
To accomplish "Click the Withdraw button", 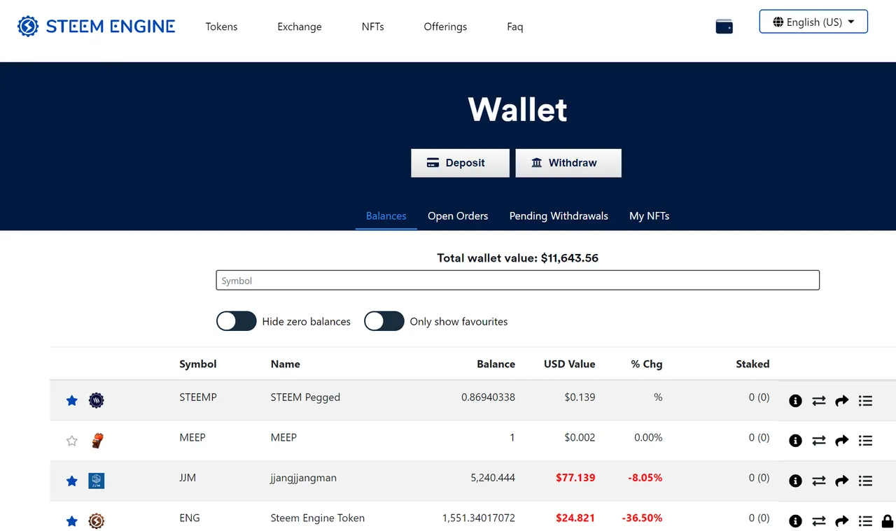I will pos(568,163).
